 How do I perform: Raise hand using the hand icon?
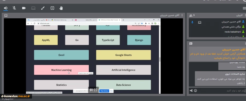pos(61,8)
